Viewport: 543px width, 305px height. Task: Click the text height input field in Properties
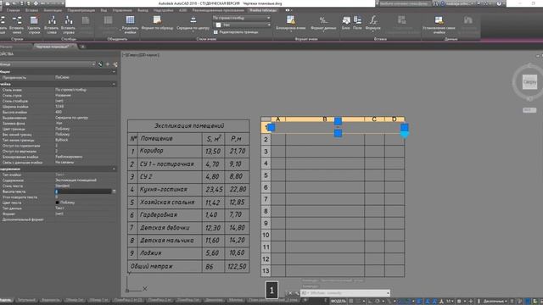83,191
